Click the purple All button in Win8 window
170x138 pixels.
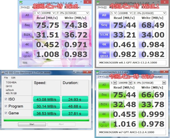(x=27, y=15)
